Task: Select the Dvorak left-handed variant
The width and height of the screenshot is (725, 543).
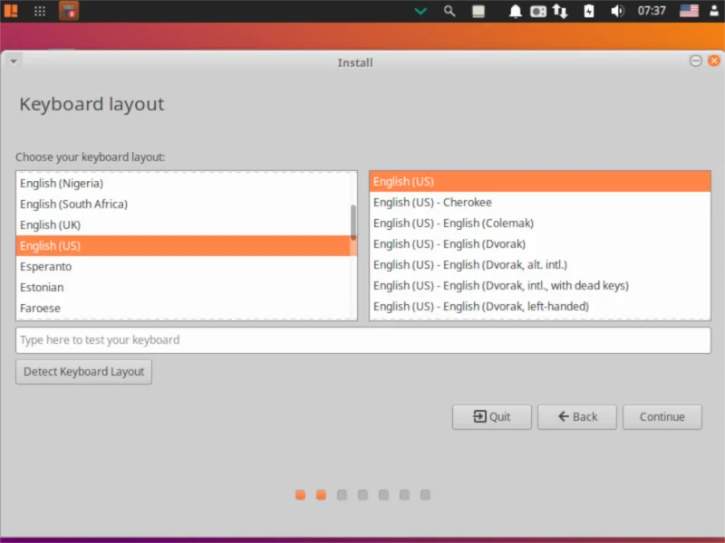Action: pyautogui.click(x=540, y=306)
